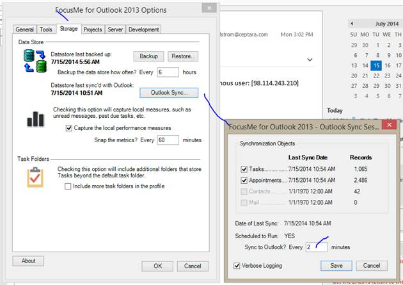Image resolution: width=403 pixels, height=285 pixels.
Task: Select July 22 in the calendar
Action: [376, 76]
